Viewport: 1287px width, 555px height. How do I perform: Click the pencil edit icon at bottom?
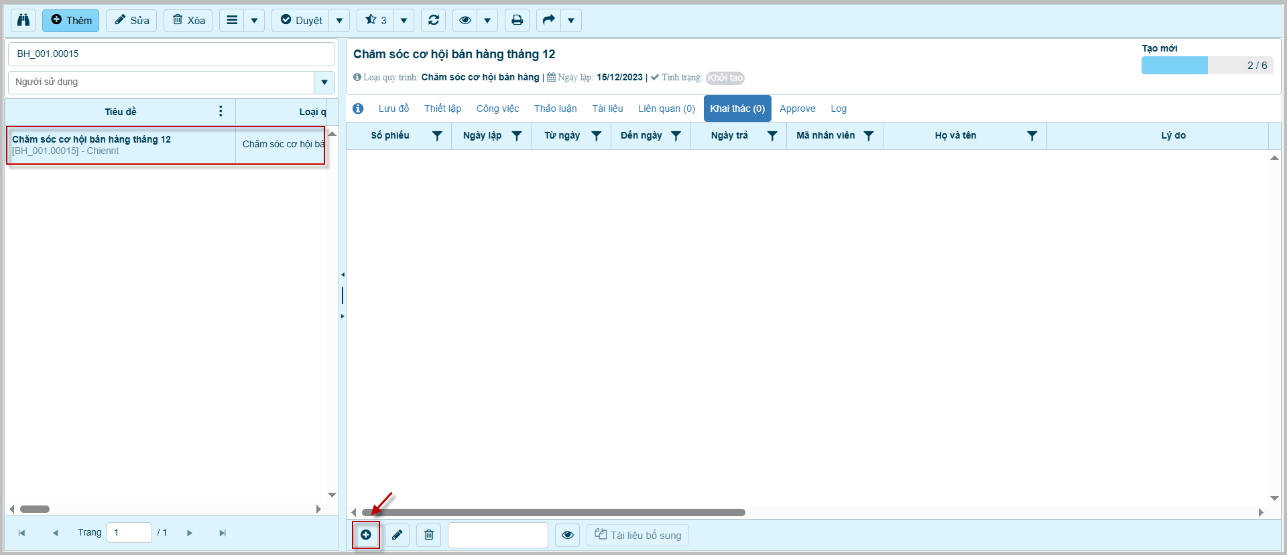pyautogui.click(x=397, y=535)
